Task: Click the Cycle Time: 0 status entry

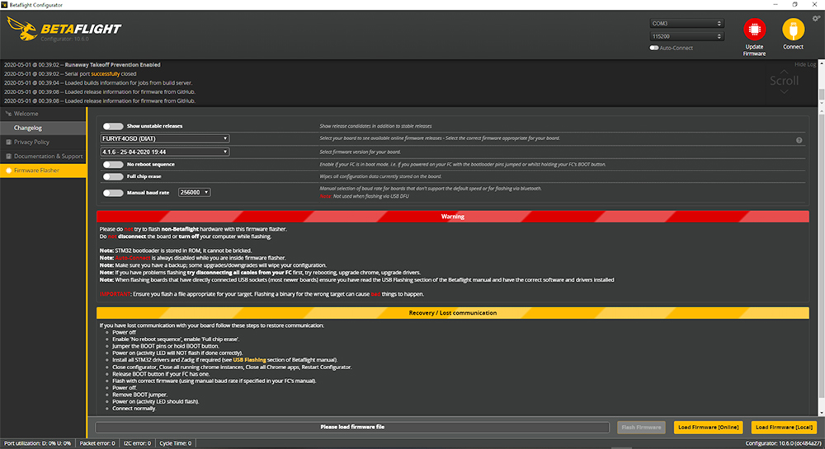Action: click(175, 443)
